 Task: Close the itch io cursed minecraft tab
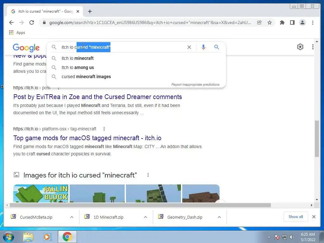tap(78, 11)
